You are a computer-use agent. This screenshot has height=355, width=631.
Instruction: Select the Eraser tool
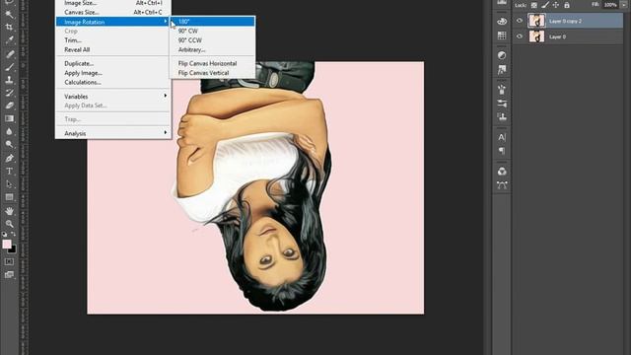(9, 106)
